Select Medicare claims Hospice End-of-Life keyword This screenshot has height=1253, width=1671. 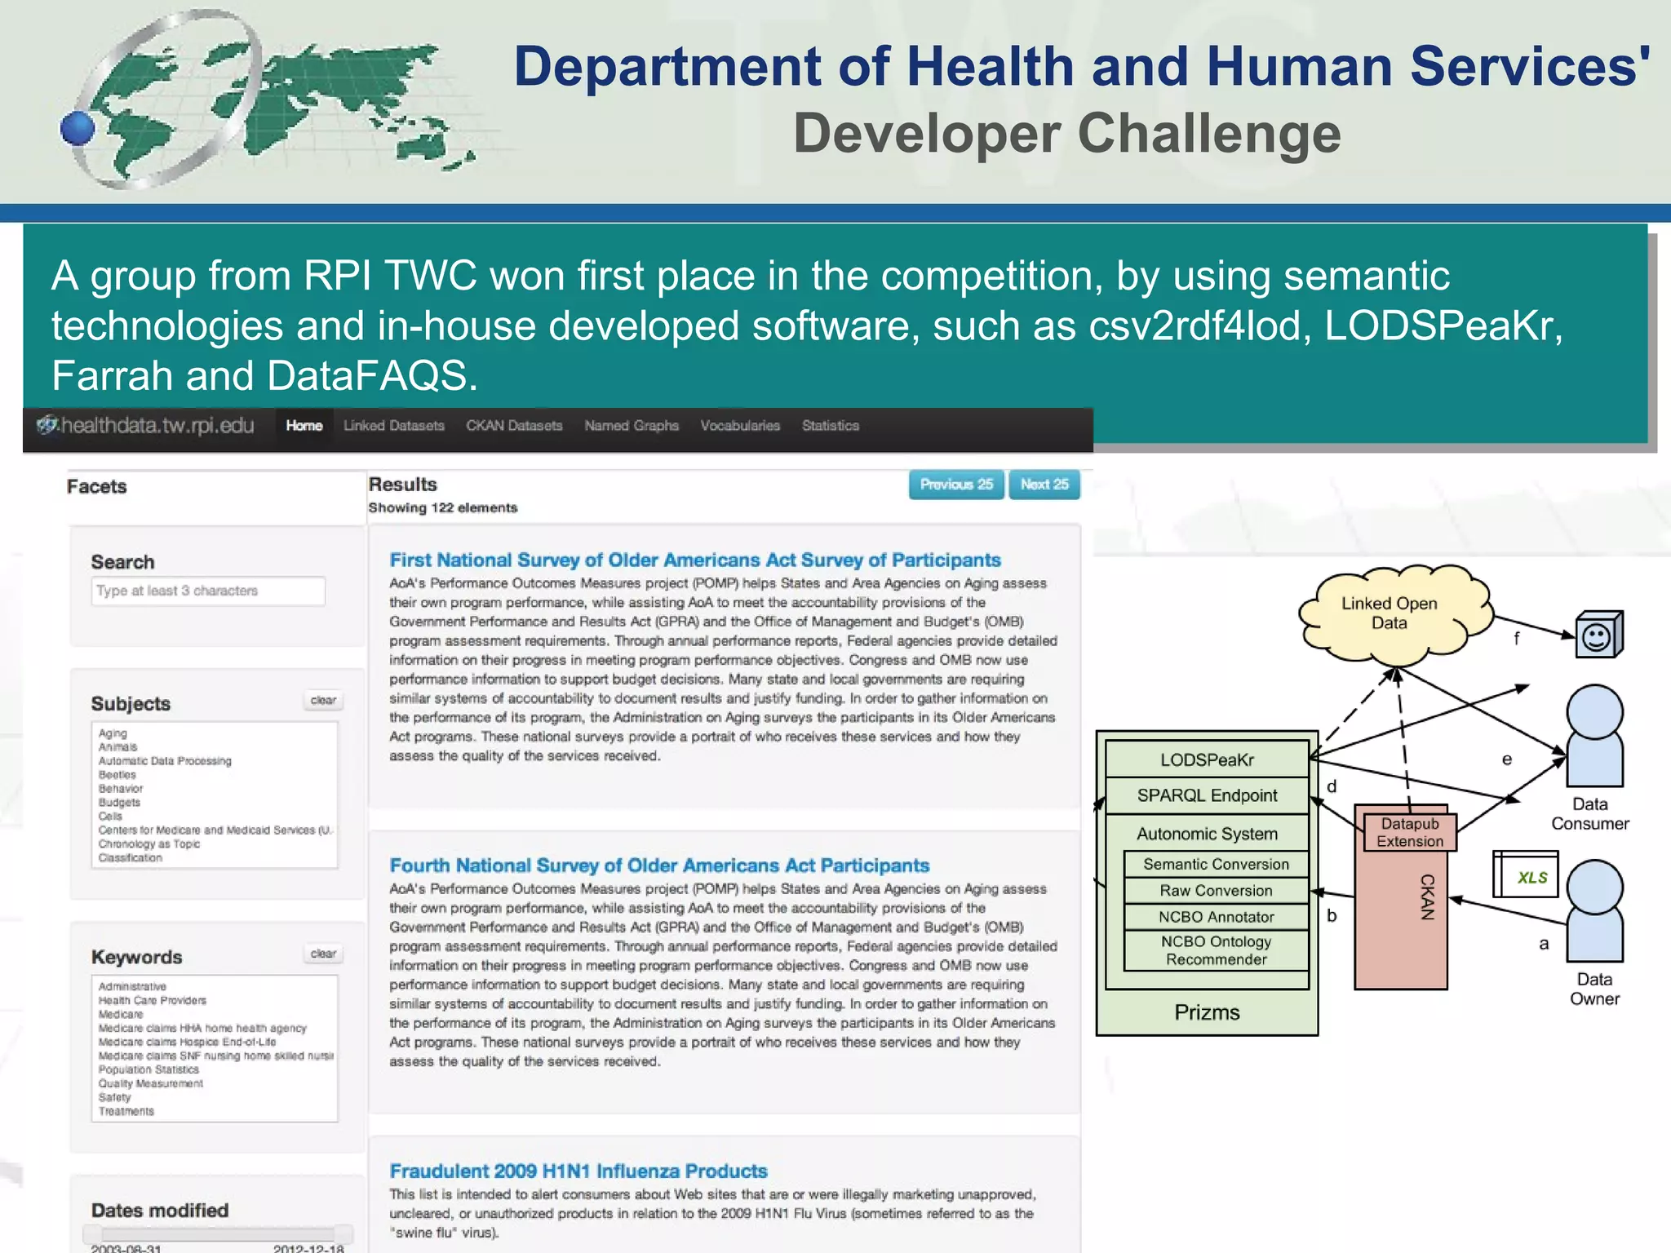click(x=188, y=1043)
